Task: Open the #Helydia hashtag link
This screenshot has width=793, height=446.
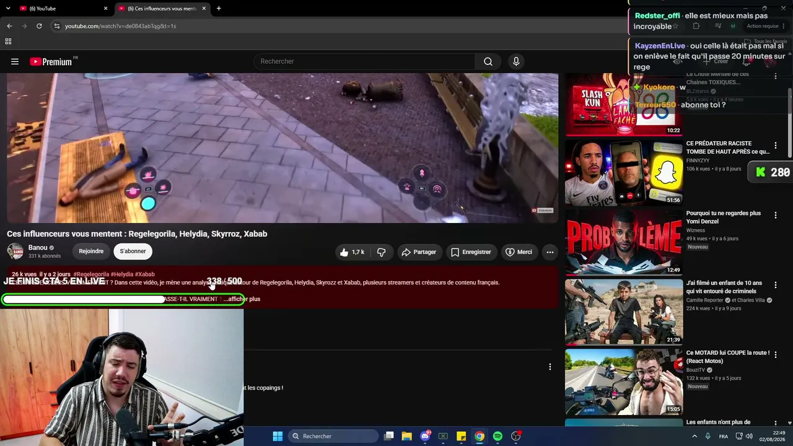Action: coord(122,274)
